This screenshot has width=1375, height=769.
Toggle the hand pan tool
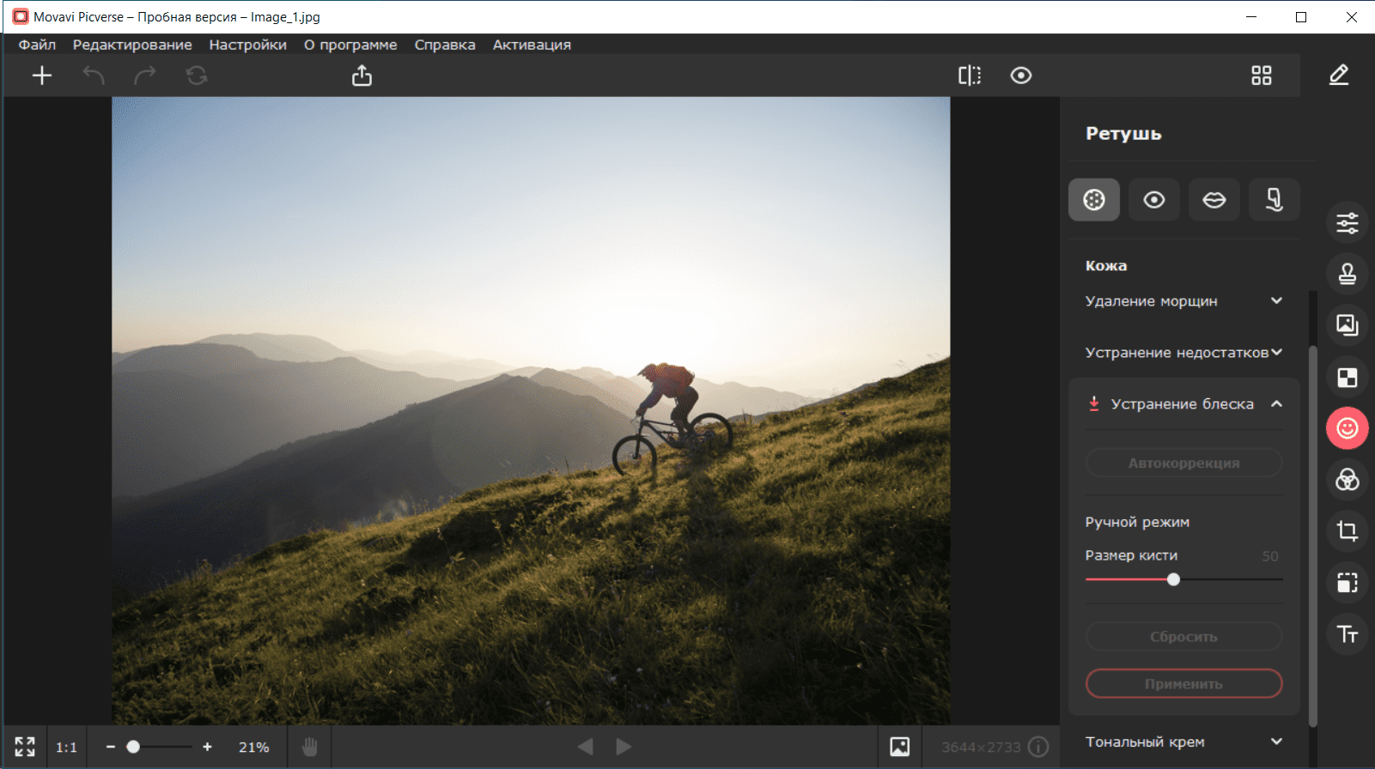point(310,747)
